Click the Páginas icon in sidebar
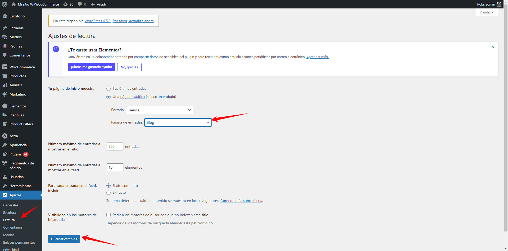Screen dimensions: 508x251 pyautogui.click(x=5, y=46)
